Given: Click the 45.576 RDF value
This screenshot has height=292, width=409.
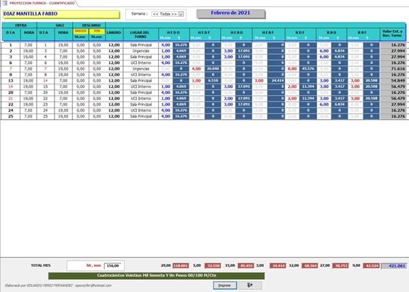Looking at the screenshot, I should pos(308,69).
